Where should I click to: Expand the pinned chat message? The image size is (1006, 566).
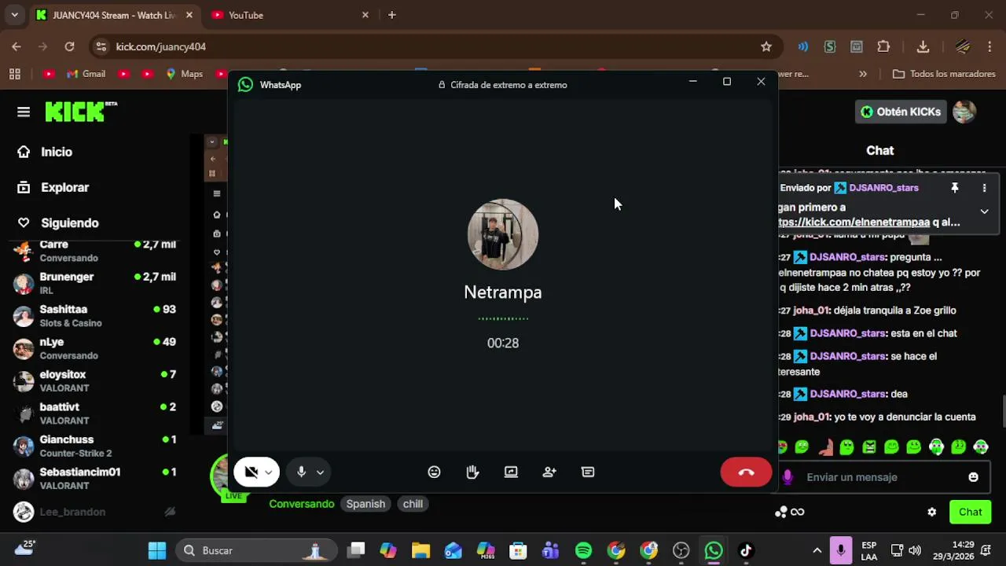tap(984, 211)
